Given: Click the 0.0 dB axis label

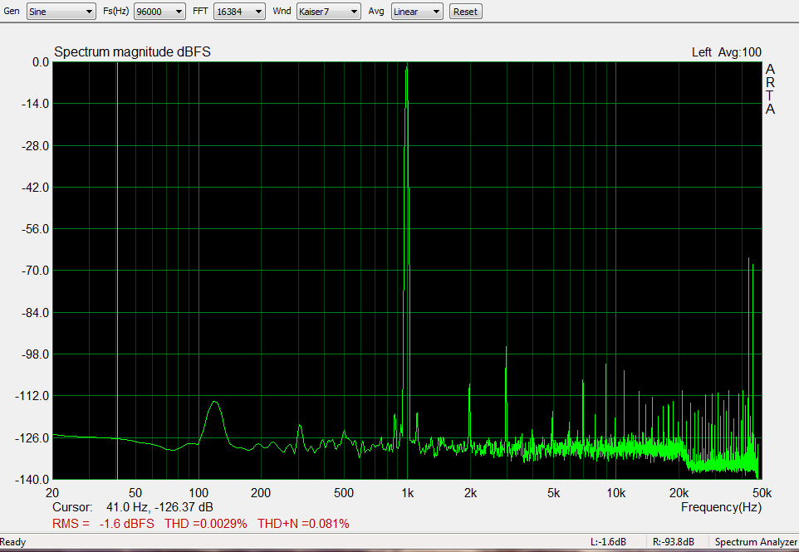Looking at the screenshot, I should click(40, 62).
